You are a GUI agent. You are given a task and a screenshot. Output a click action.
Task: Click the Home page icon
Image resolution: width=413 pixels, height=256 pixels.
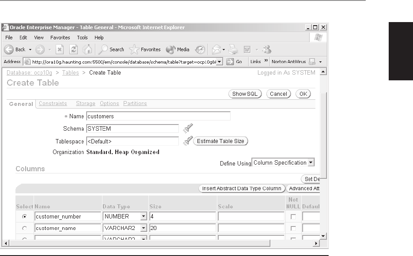pyautogui.click(x=87, y=49)
